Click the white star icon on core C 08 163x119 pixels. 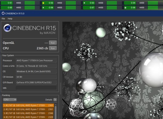(125, 7)
